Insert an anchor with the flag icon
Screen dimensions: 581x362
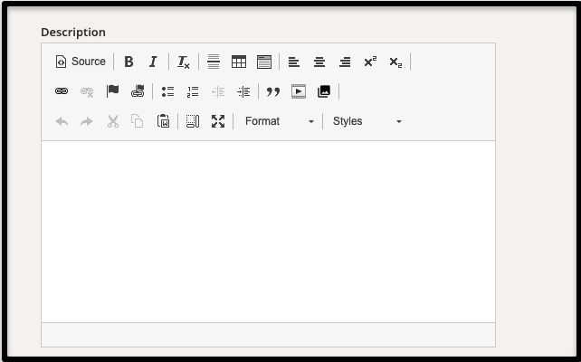pos(113,91)
